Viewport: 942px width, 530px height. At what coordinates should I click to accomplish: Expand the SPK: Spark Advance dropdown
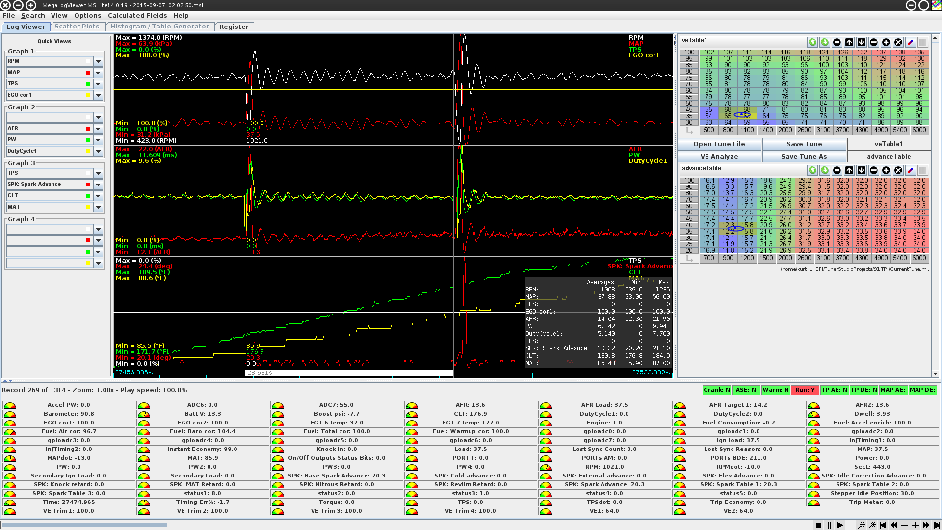point(98,185)
